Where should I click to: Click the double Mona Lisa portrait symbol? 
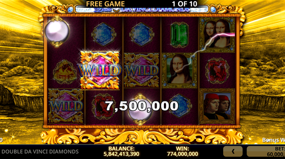217,35
